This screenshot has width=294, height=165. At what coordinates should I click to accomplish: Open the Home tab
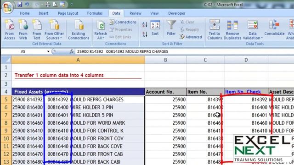(24, 13)
